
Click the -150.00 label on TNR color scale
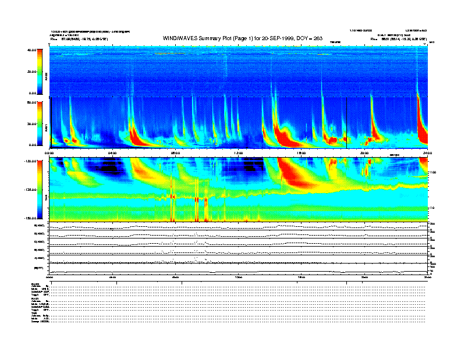click(30, 218)
